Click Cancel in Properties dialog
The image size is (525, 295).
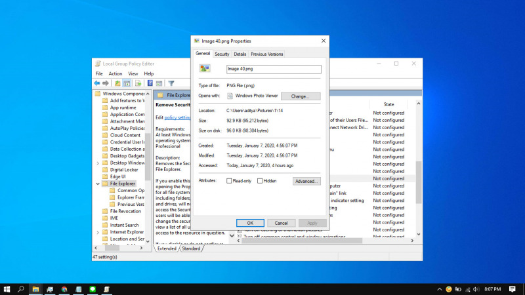281,223
